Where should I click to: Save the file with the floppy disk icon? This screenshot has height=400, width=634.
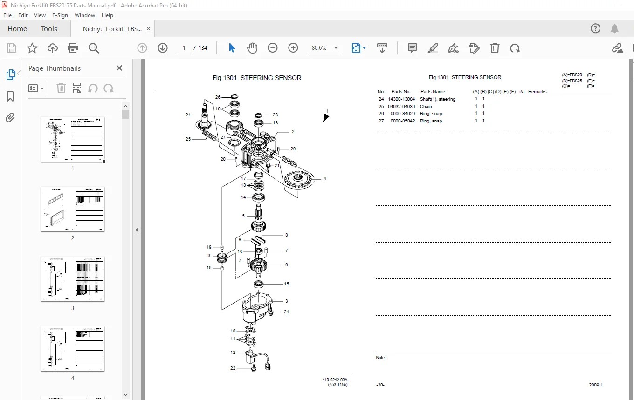pyautogui.click(x=12, y=48)
